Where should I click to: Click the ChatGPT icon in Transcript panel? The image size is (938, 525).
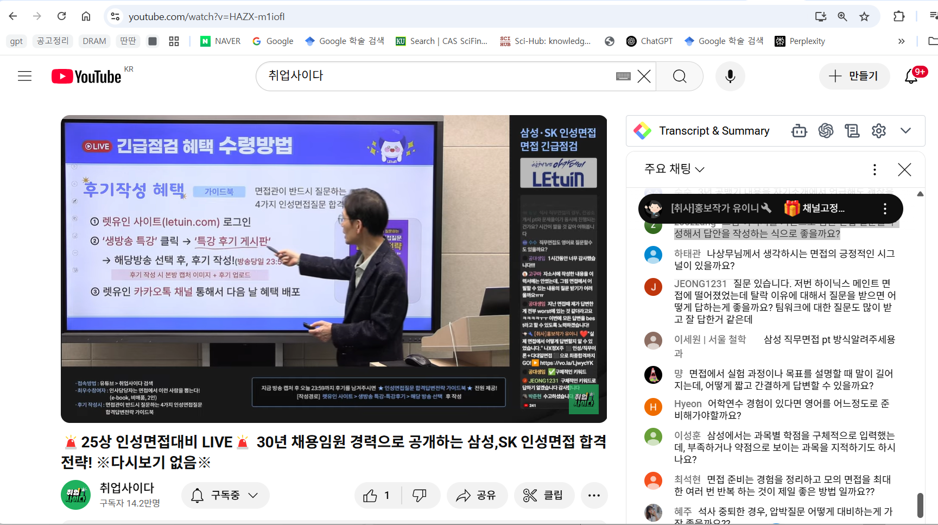tap(826, 131)
